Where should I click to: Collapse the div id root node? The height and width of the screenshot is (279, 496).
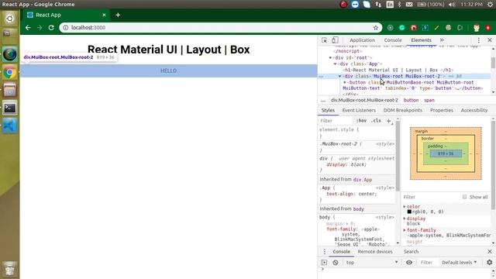pos(331,58)
